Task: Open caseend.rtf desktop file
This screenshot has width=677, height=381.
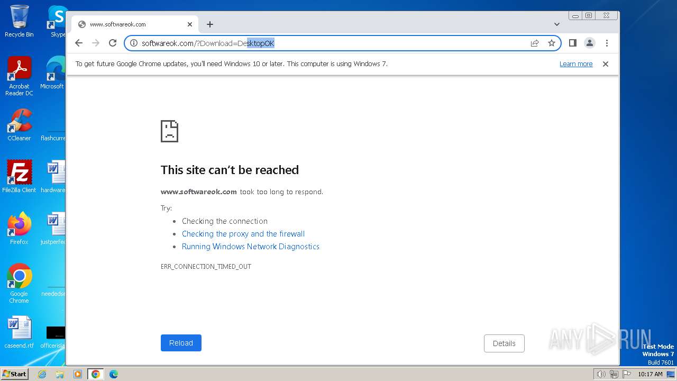Action: [19, 332]
